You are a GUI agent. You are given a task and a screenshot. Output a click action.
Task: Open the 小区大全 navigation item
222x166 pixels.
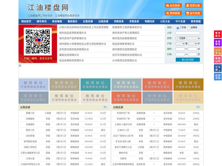[x=165, y=22]
